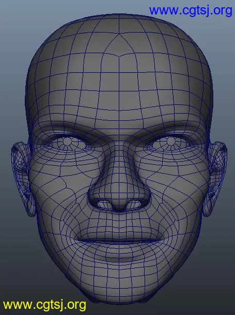
Task: Click the top of the skull mesh
Action: point(119,24)
